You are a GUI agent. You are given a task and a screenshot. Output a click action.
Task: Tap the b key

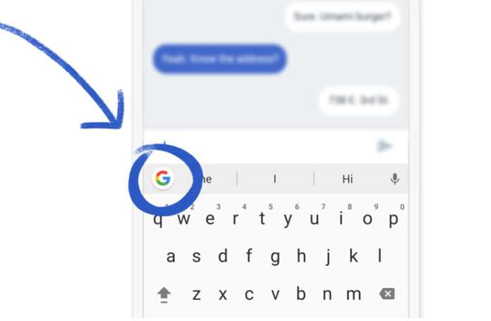click(301, 294)
